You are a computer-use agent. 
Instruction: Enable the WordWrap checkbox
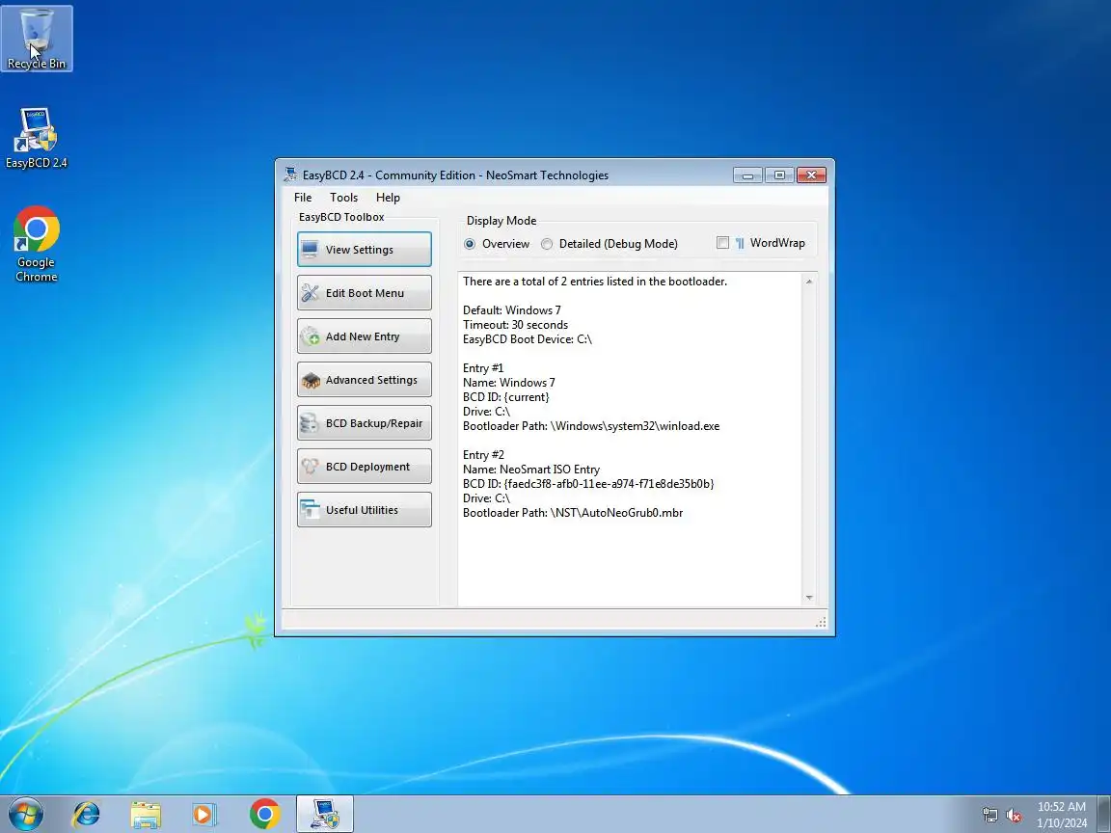coord(722,243)
